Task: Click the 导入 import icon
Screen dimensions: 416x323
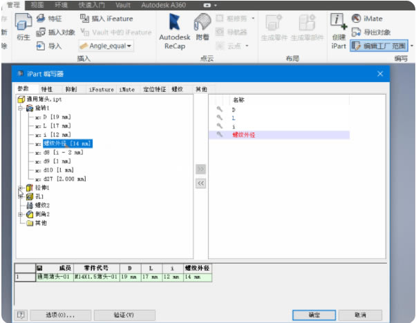Action: point(41,46)
